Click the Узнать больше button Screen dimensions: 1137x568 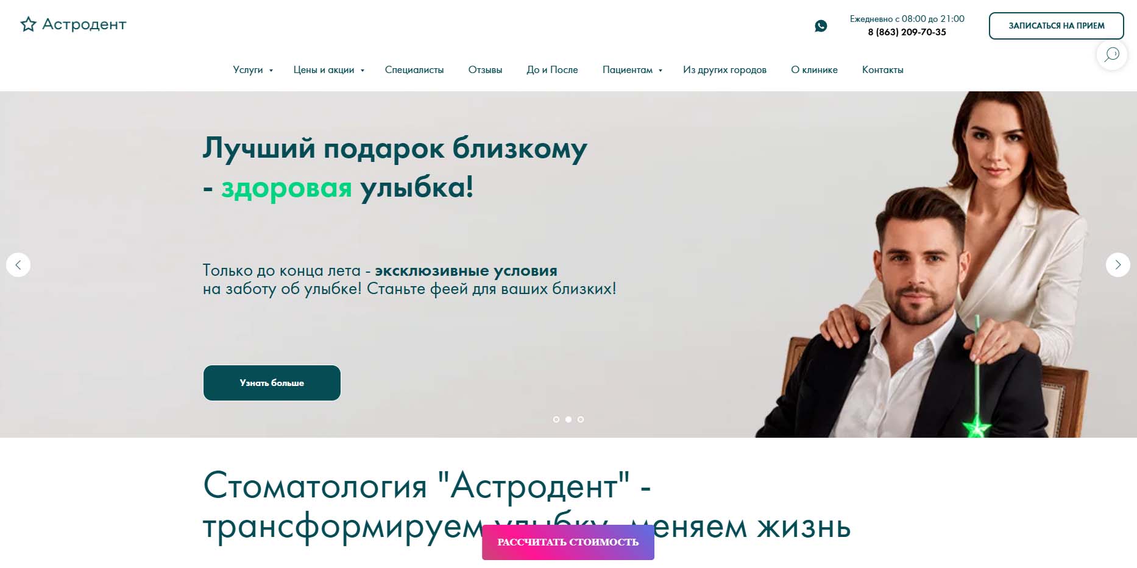coord(272,383)
